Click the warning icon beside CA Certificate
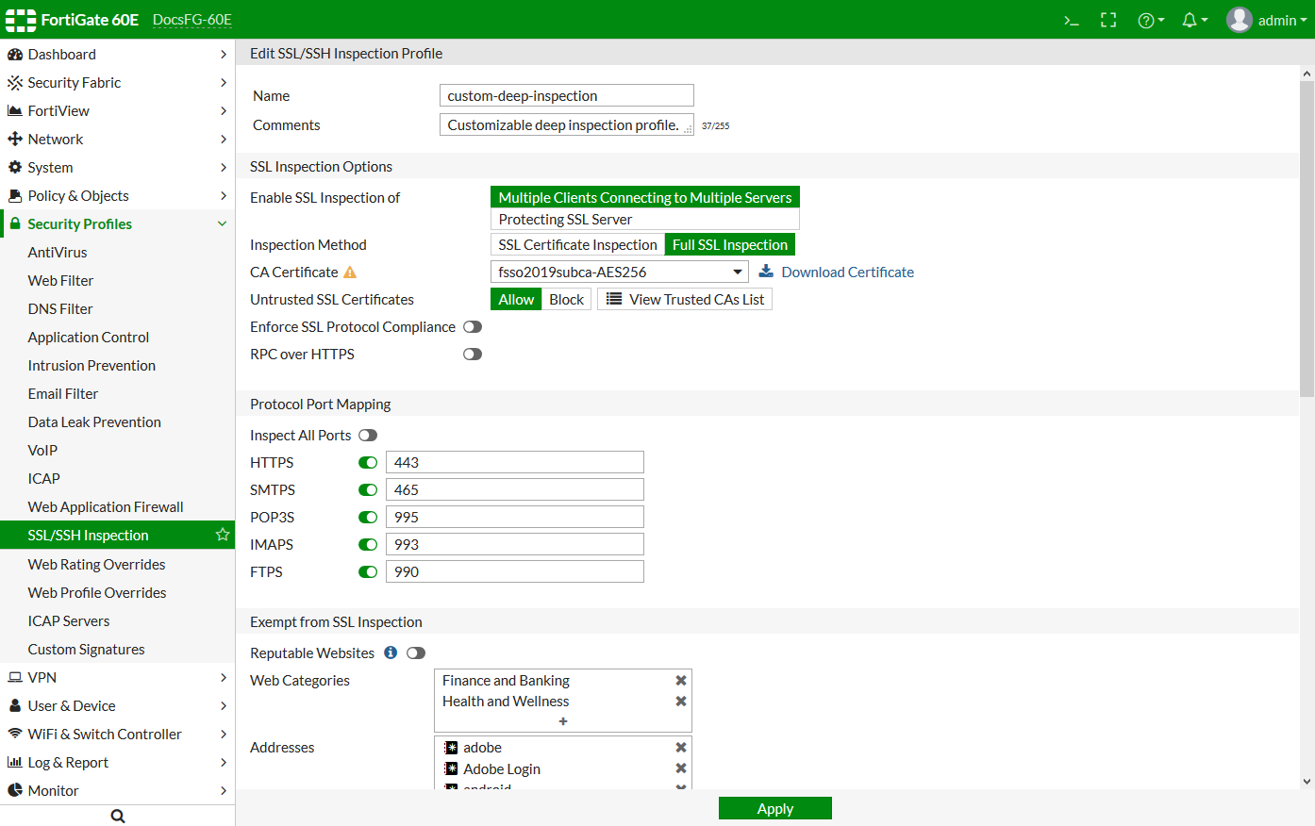This screenshot has height=826, width=1315. point(352,272)
